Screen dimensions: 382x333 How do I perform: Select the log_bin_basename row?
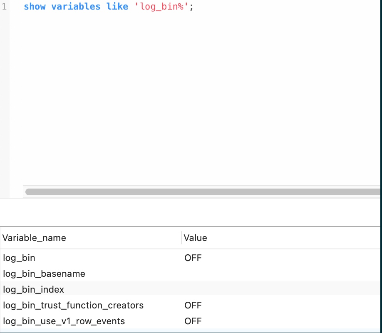coord(44,274)
